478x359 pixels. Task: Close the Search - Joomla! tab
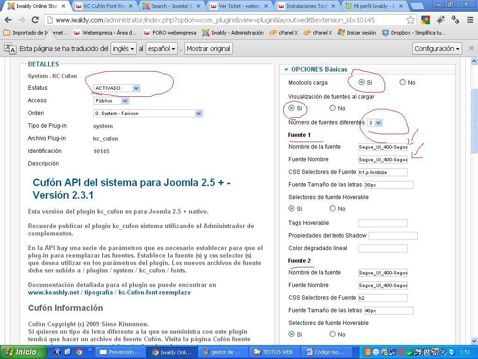198,6
